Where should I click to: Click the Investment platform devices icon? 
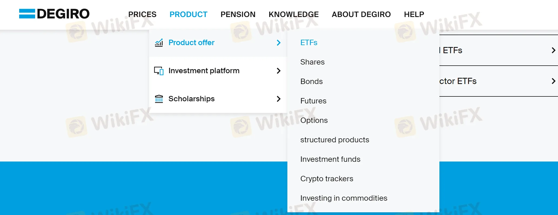(x=159, y=71)
